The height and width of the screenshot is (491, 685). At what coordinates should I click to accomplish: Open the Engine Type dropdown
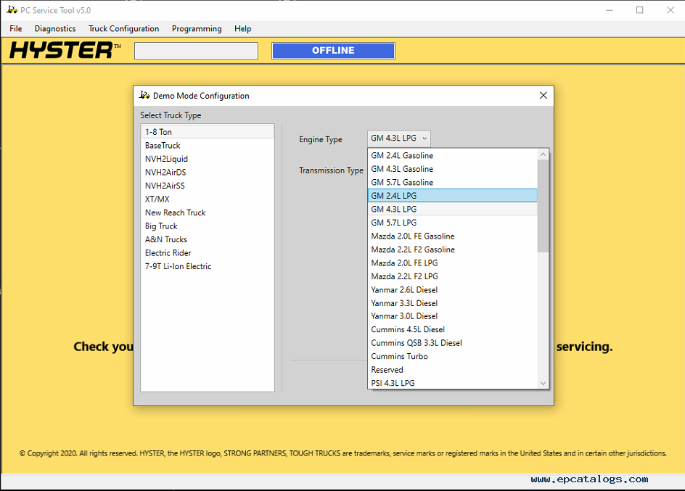[x=399, y=139]
